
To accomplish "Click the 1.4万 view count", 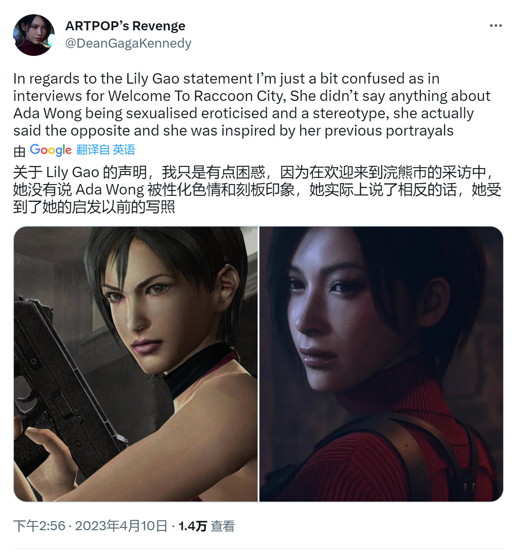I will [x=193, y=526].
